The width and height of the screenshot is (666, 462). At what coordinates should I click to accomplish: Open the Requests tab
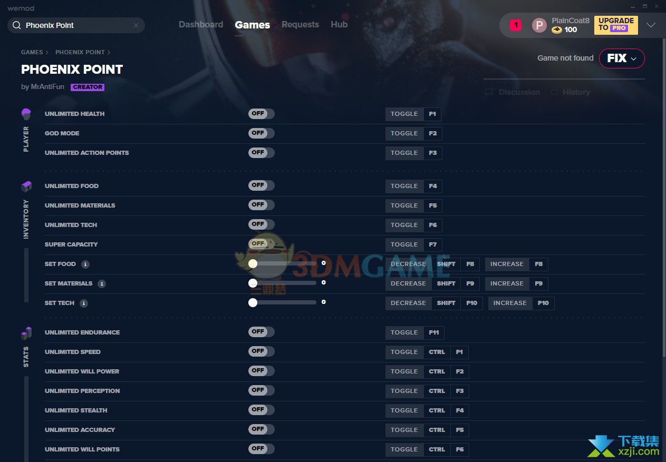pyautogui.click(x=300, y=25)
